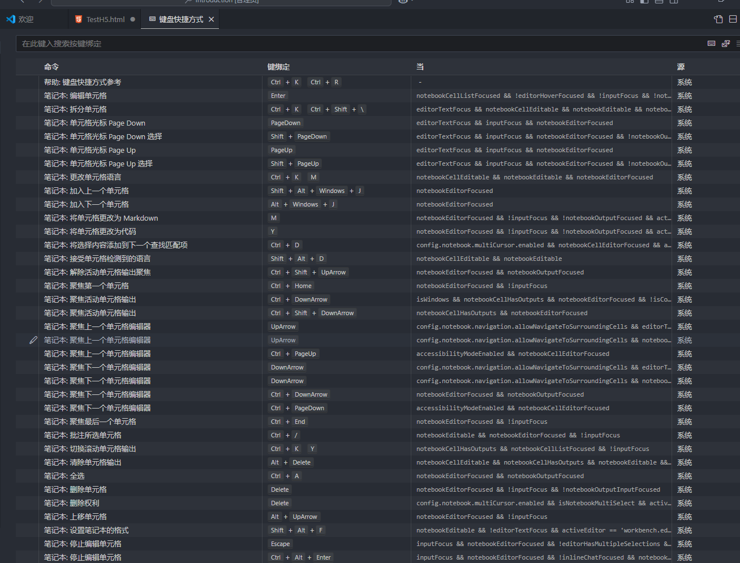Image resolution: width=740 pixels, height=563 pixels.
Task: Select row 笔记本: 将选择内容添加到下一个查找匹配项
Action: coord(378,245)
